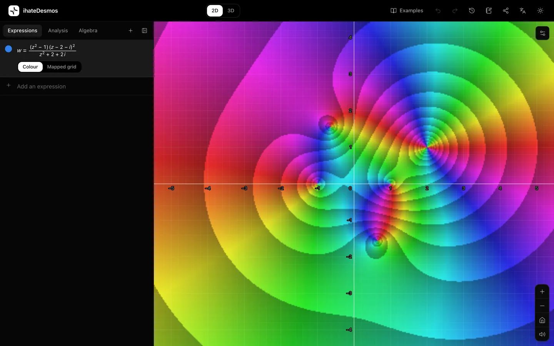Share the graph via share icon
This screenshot has height=346, width=554.
tap(506, 11)
